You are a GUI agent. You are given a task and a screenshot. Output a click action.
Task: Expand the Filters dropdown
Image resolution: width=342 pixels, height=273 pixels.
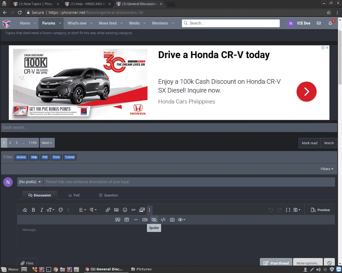coord(327,169)
